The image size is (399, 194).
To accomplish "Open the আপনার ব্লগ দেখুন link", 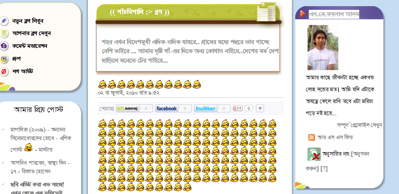I will click(32, 33).
